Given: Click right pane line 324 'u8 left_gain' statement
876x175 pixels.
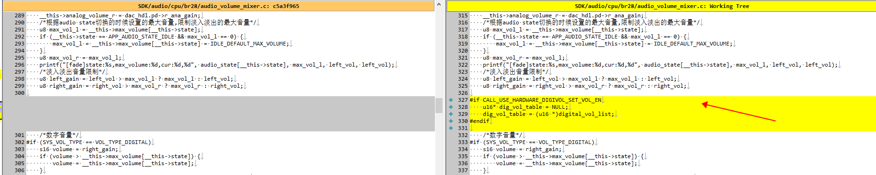Looking at the screenshot, I should (580, 79).
